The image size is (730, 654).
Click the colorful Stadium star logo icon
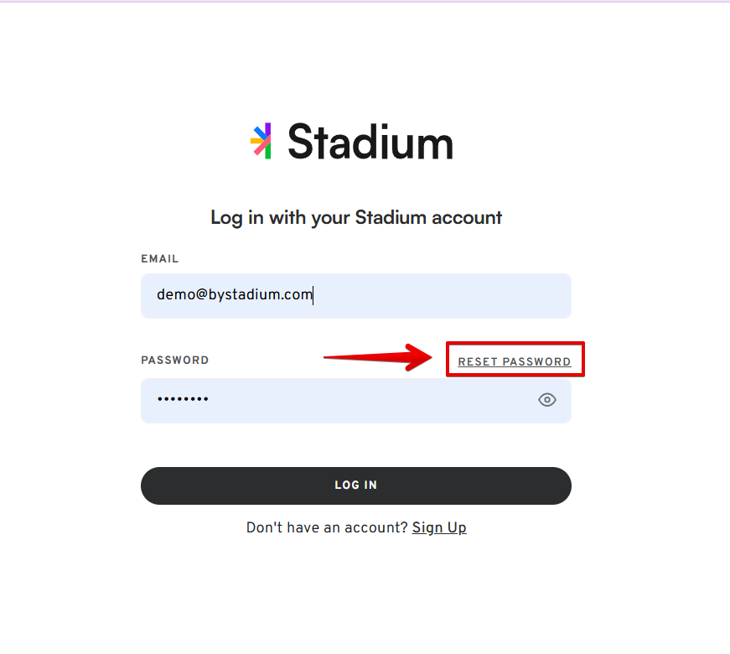[261, 141]
